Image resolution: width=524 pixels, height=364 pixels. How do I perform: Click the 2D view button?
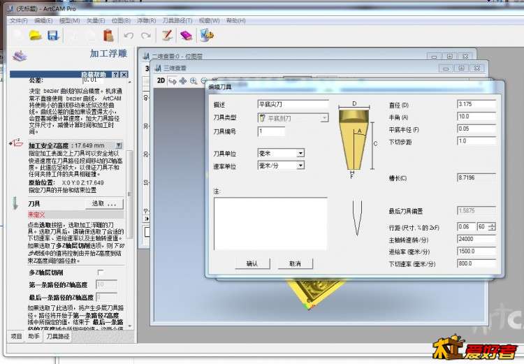[x=161, y=80]
